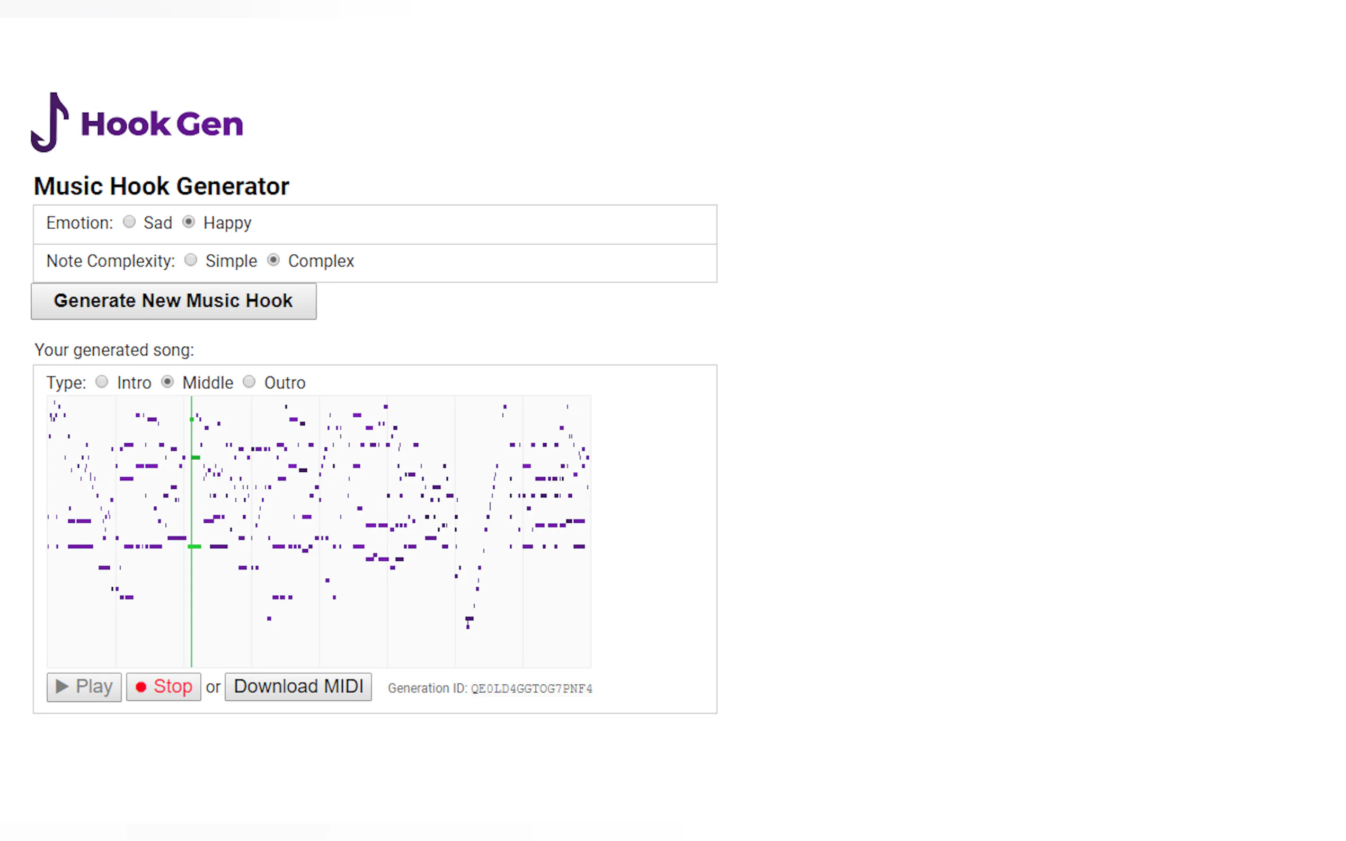Image resolution: width=1346 pixels, height=841 pixels.
Task: Choose the Happy emotion option
Action: 189,222
